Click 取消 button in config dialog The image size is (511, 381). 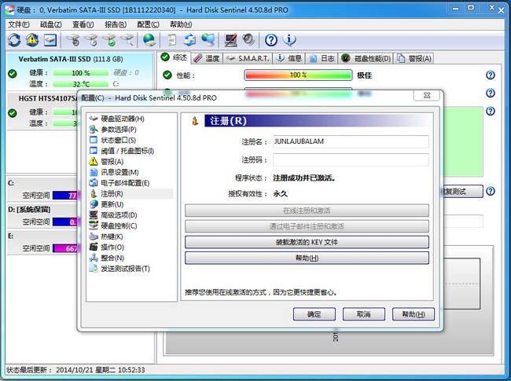pos(364,314)
